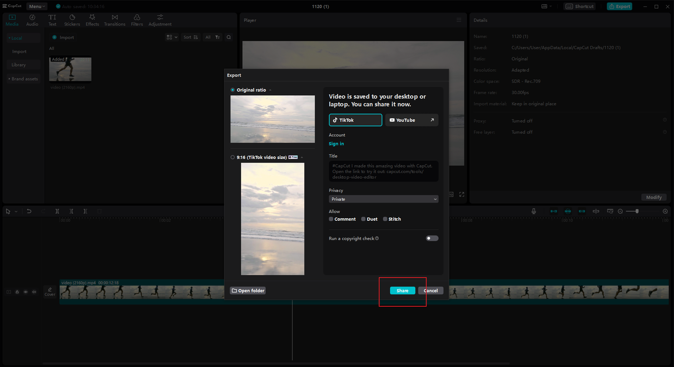Click the Original ratio preview thumbnail
This screenshot has height=367, width=674.
click(x=273, y=119)
